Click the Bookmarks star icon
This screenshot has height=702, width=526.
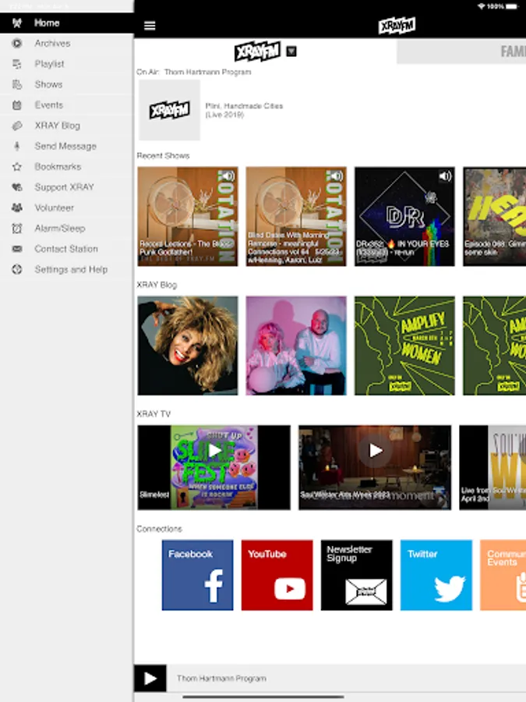coord(17,167)
